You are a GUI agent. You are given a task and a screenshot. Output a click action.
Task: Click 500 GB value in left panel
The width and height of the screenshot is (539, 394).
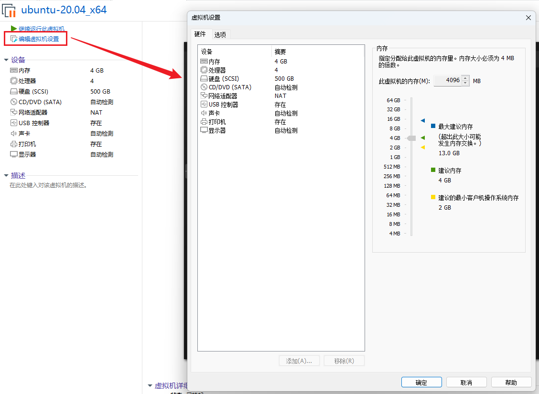pyautogui.click(x=100, y=91)
